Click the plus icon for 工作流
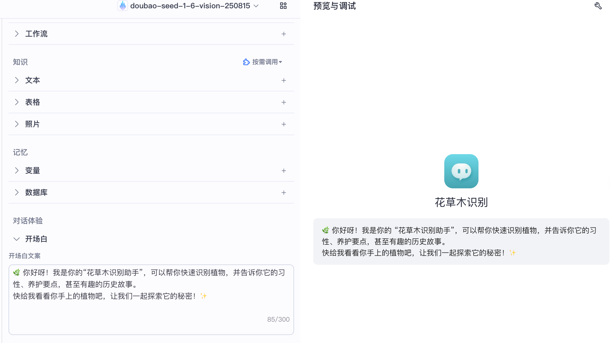Screen dimensions: 610x343 tap(284, 34)
